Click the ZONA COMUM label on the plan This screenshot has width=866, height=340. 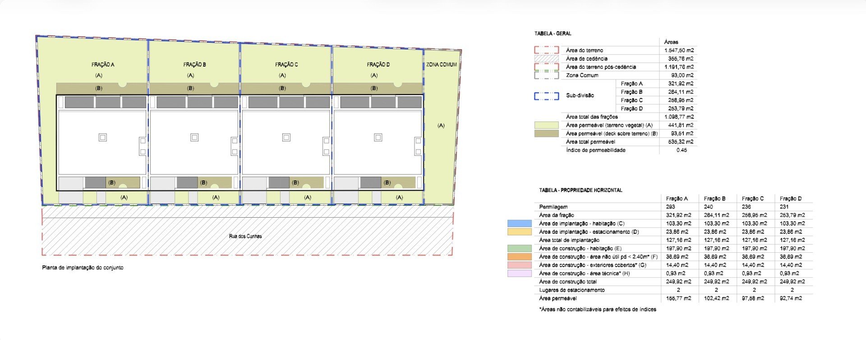(x=441, y=65)
